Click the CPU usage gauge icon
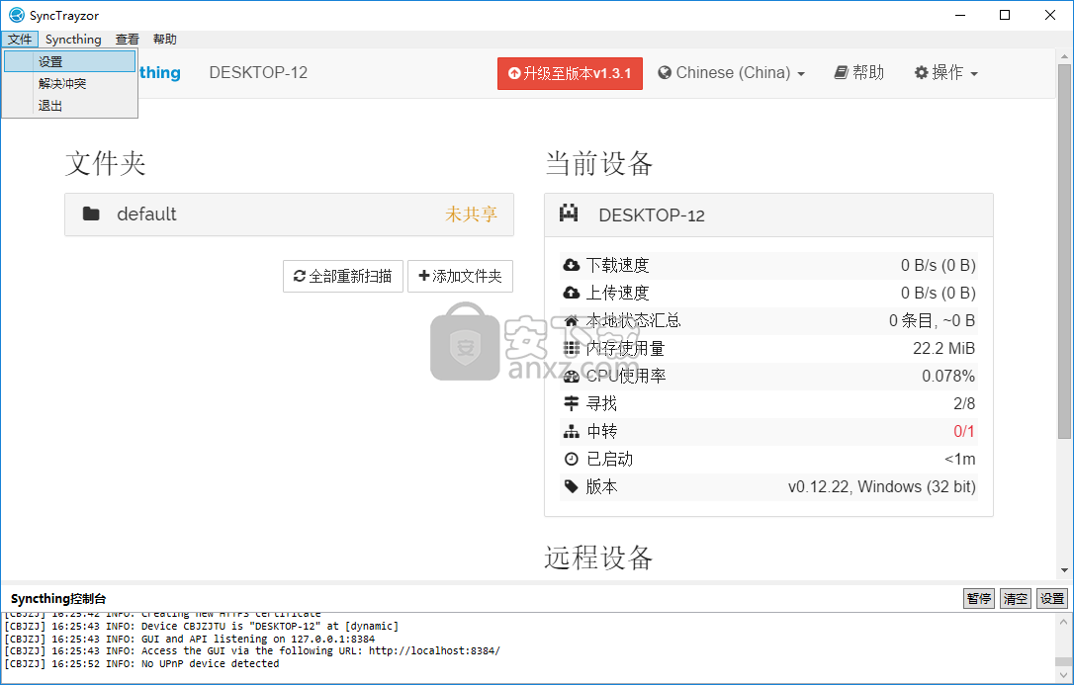The width and height of the screenshot is (1074, 685). pyautogui.click(x=572, y=376)
